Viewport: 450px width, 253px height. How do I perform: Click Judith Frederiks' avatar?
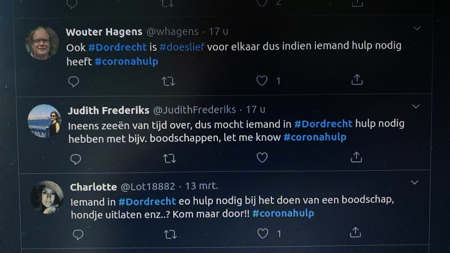point(45,121)
